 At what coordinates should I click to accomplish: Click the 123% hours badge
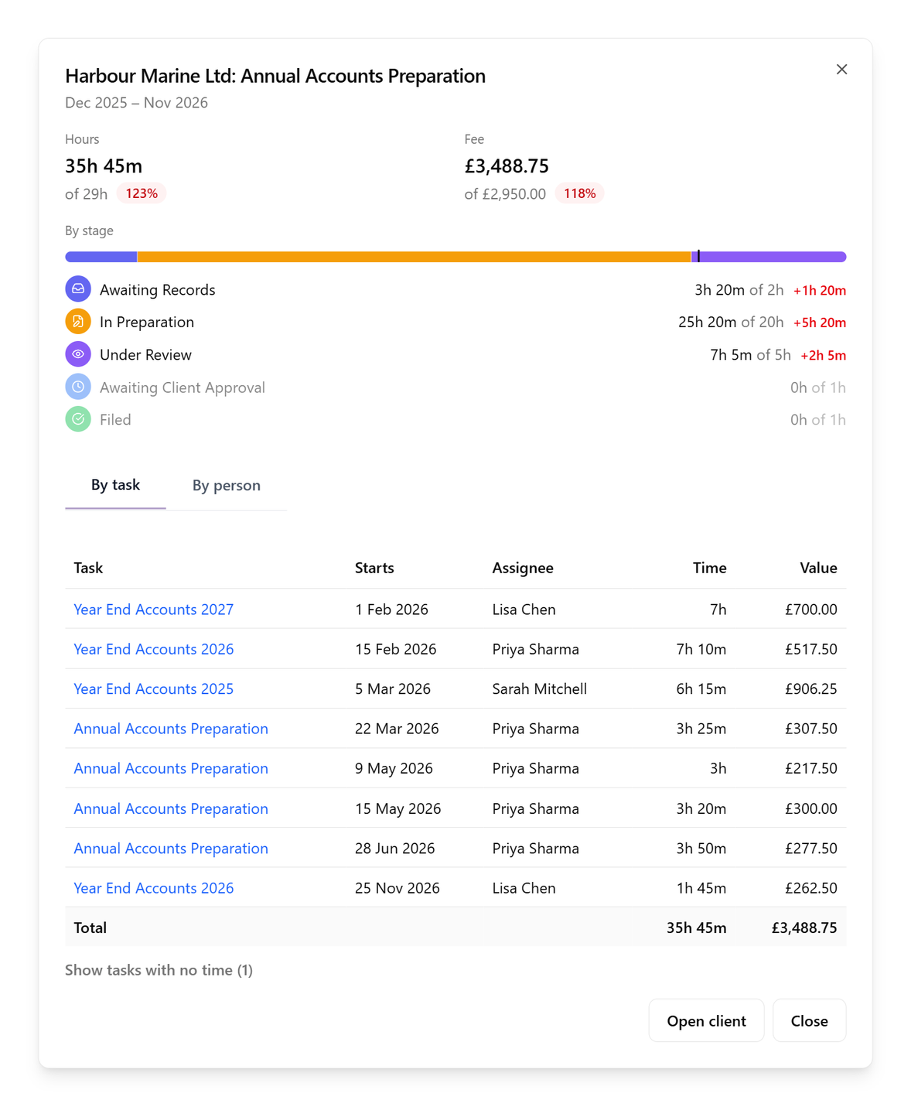pyautogui.click(x=142, y=193)
